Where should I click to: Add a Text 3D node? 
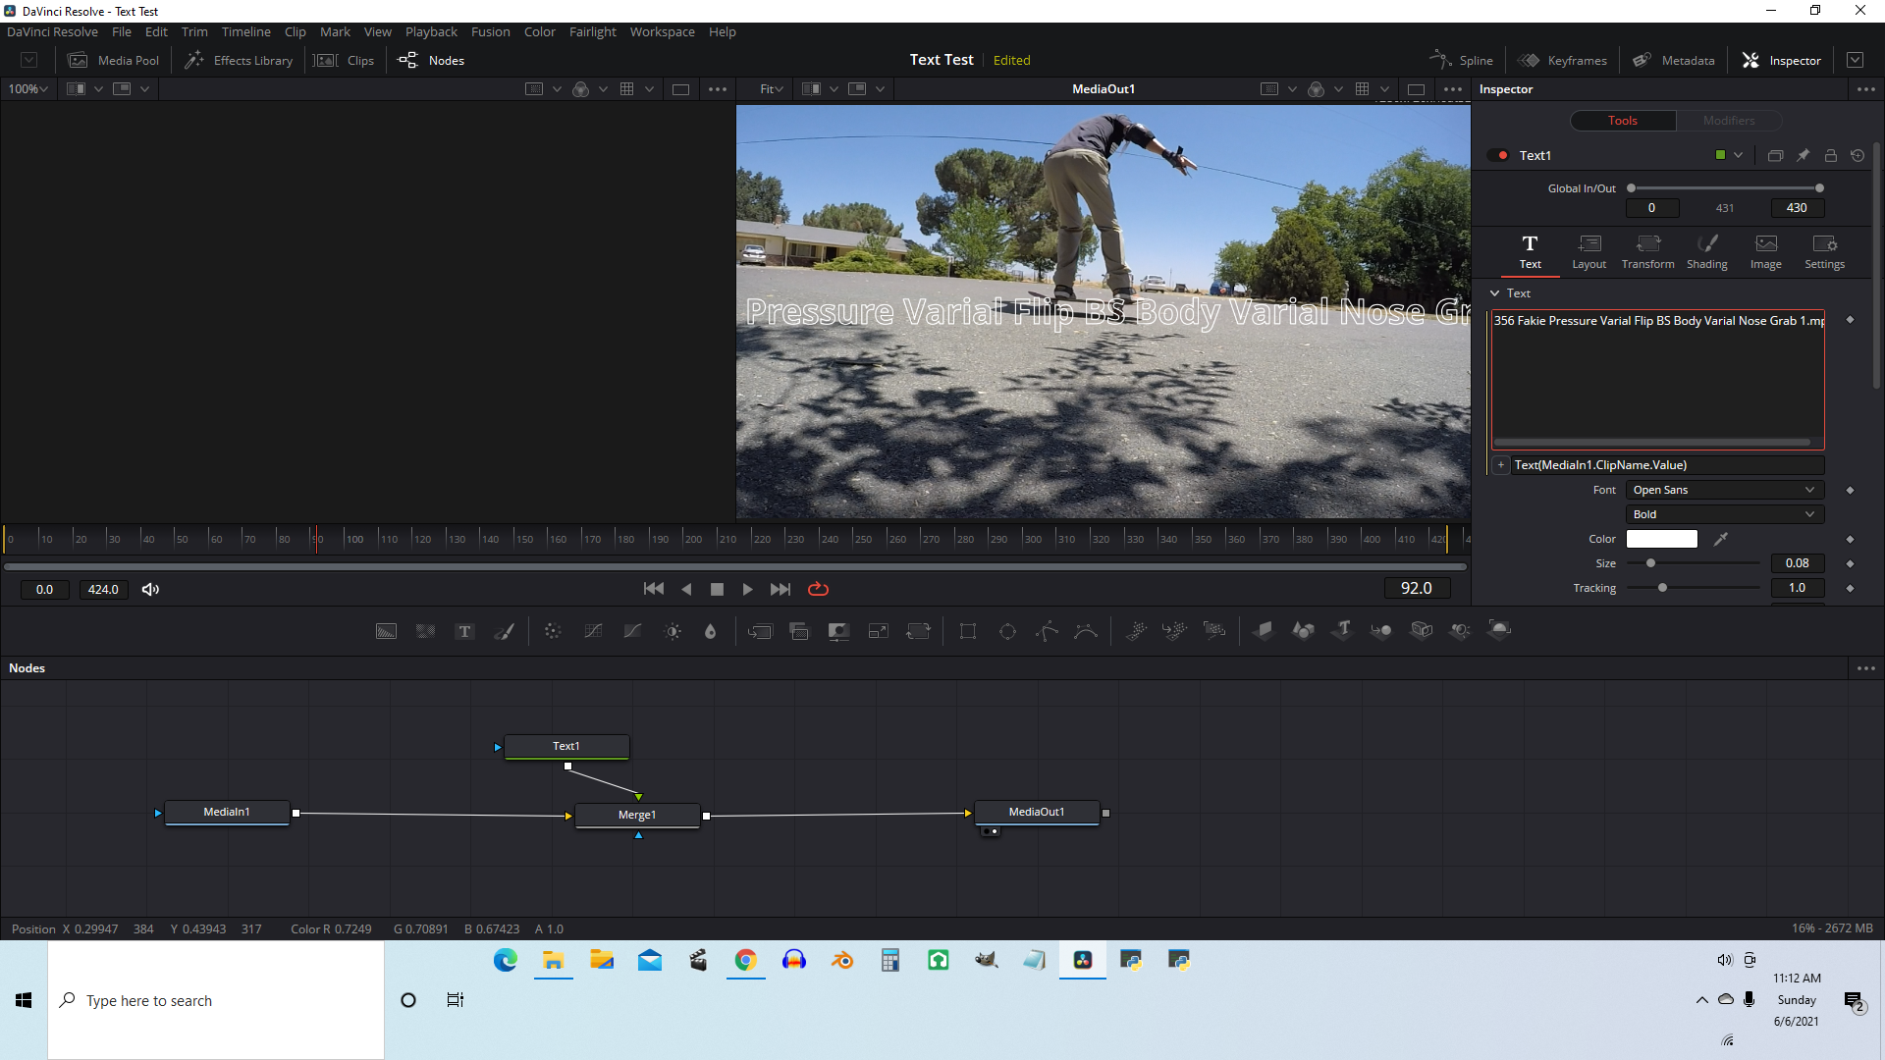click(x=1342, y=630)
